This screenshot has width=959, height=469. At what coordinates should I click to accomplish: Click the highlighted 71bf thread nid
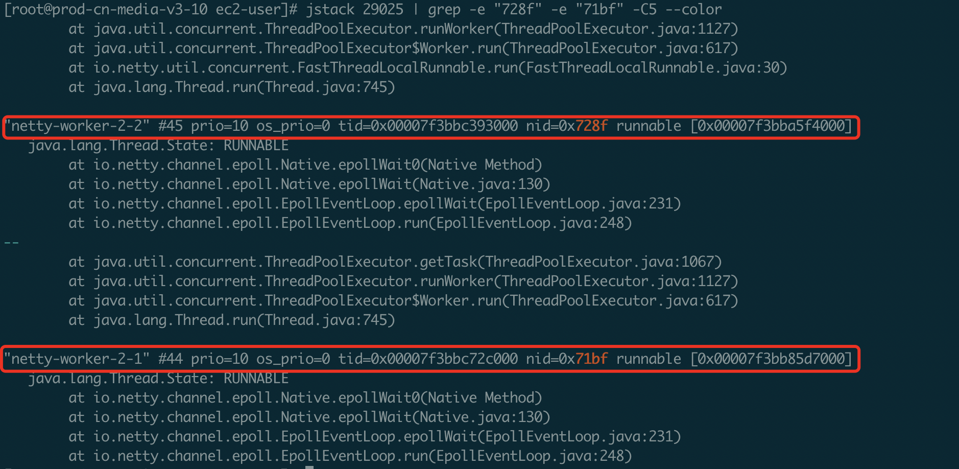(591, 359)
